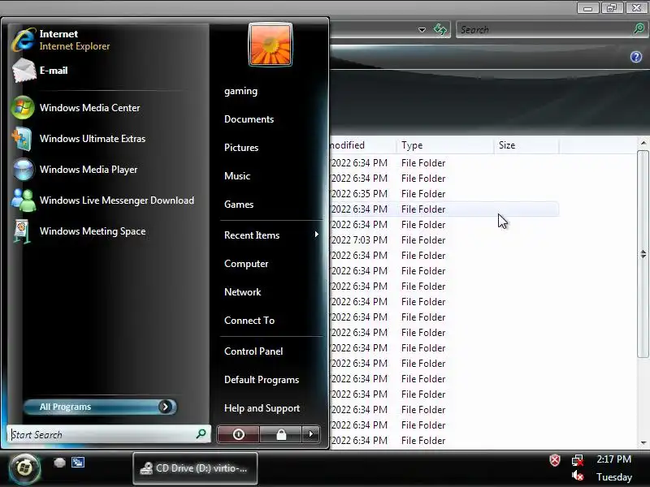This screenshot has width=650, height=487.
Task: Open Help and Support
Action: click(x=262, y=408)
